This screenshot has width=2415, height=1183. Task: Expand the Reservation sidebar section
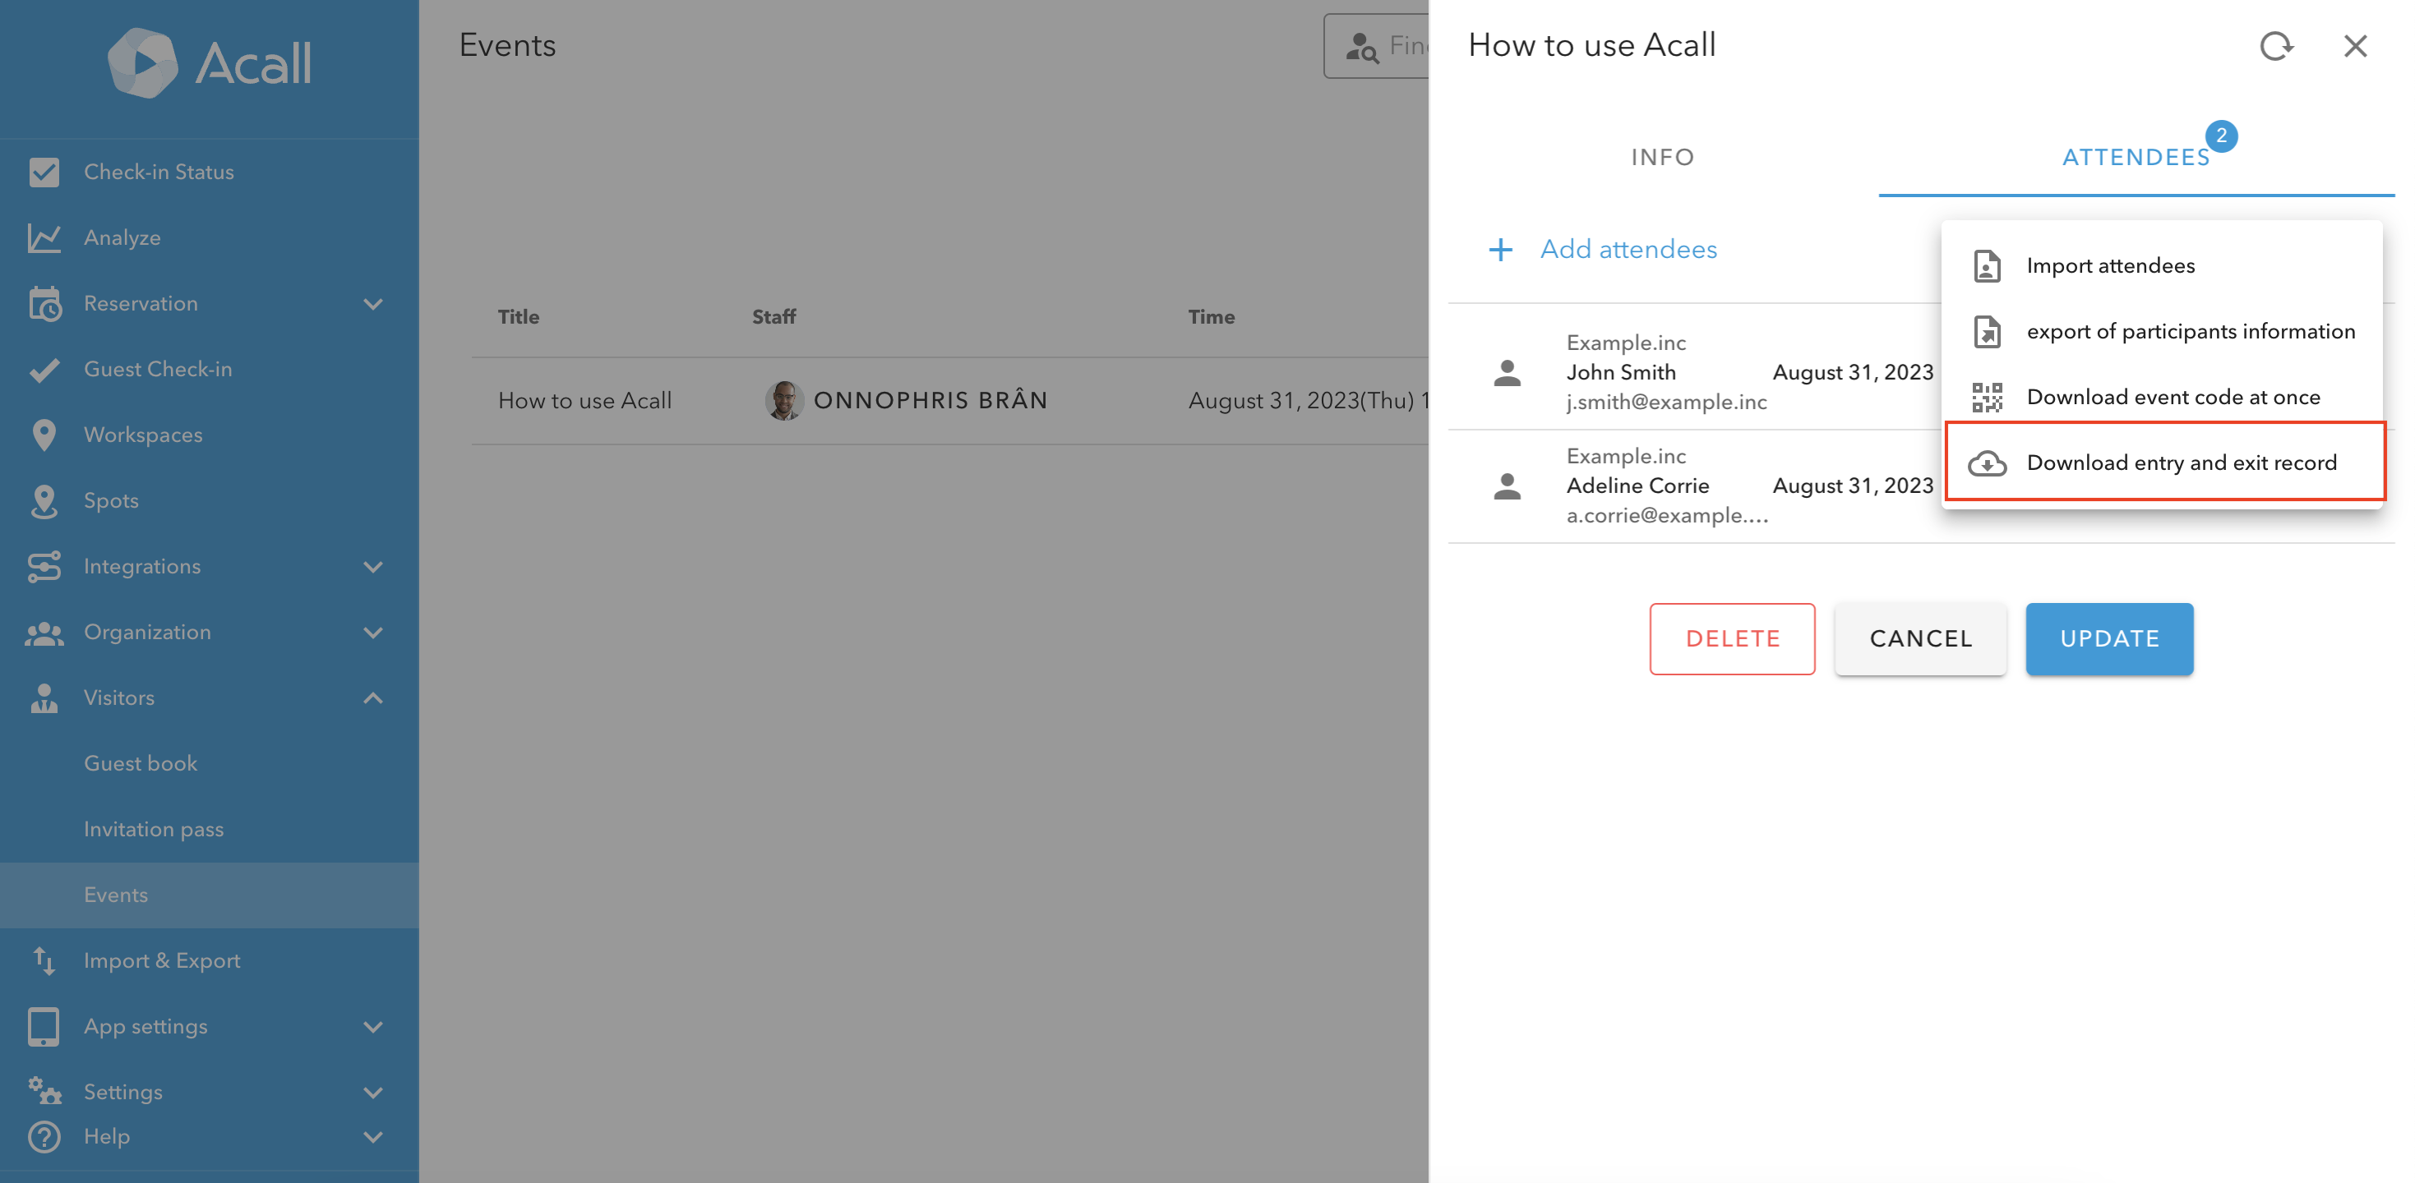(x=373, y=305)
